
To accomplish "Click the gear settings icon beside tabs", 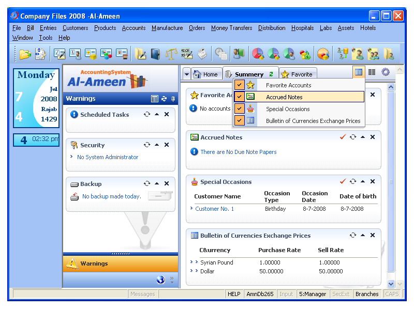I will pyautogui.click(x=386, y=72).
